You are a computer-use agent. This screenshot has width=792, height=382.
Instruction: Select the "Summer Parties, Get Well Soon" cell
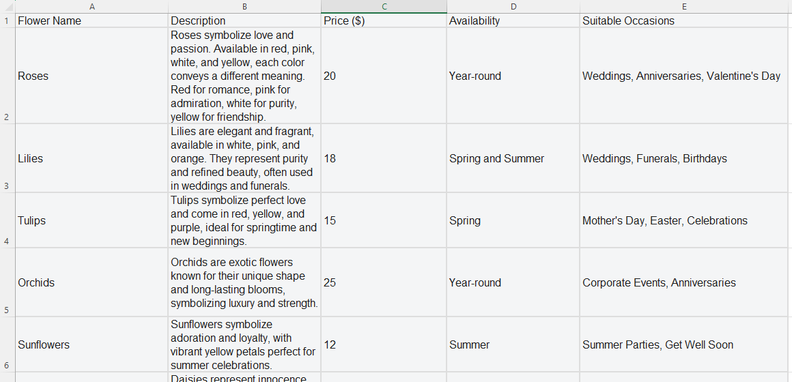point(683,344)
